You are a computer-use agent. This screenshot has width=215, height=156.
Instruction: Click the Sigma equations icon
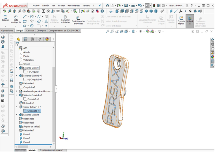tap(44, 11)
